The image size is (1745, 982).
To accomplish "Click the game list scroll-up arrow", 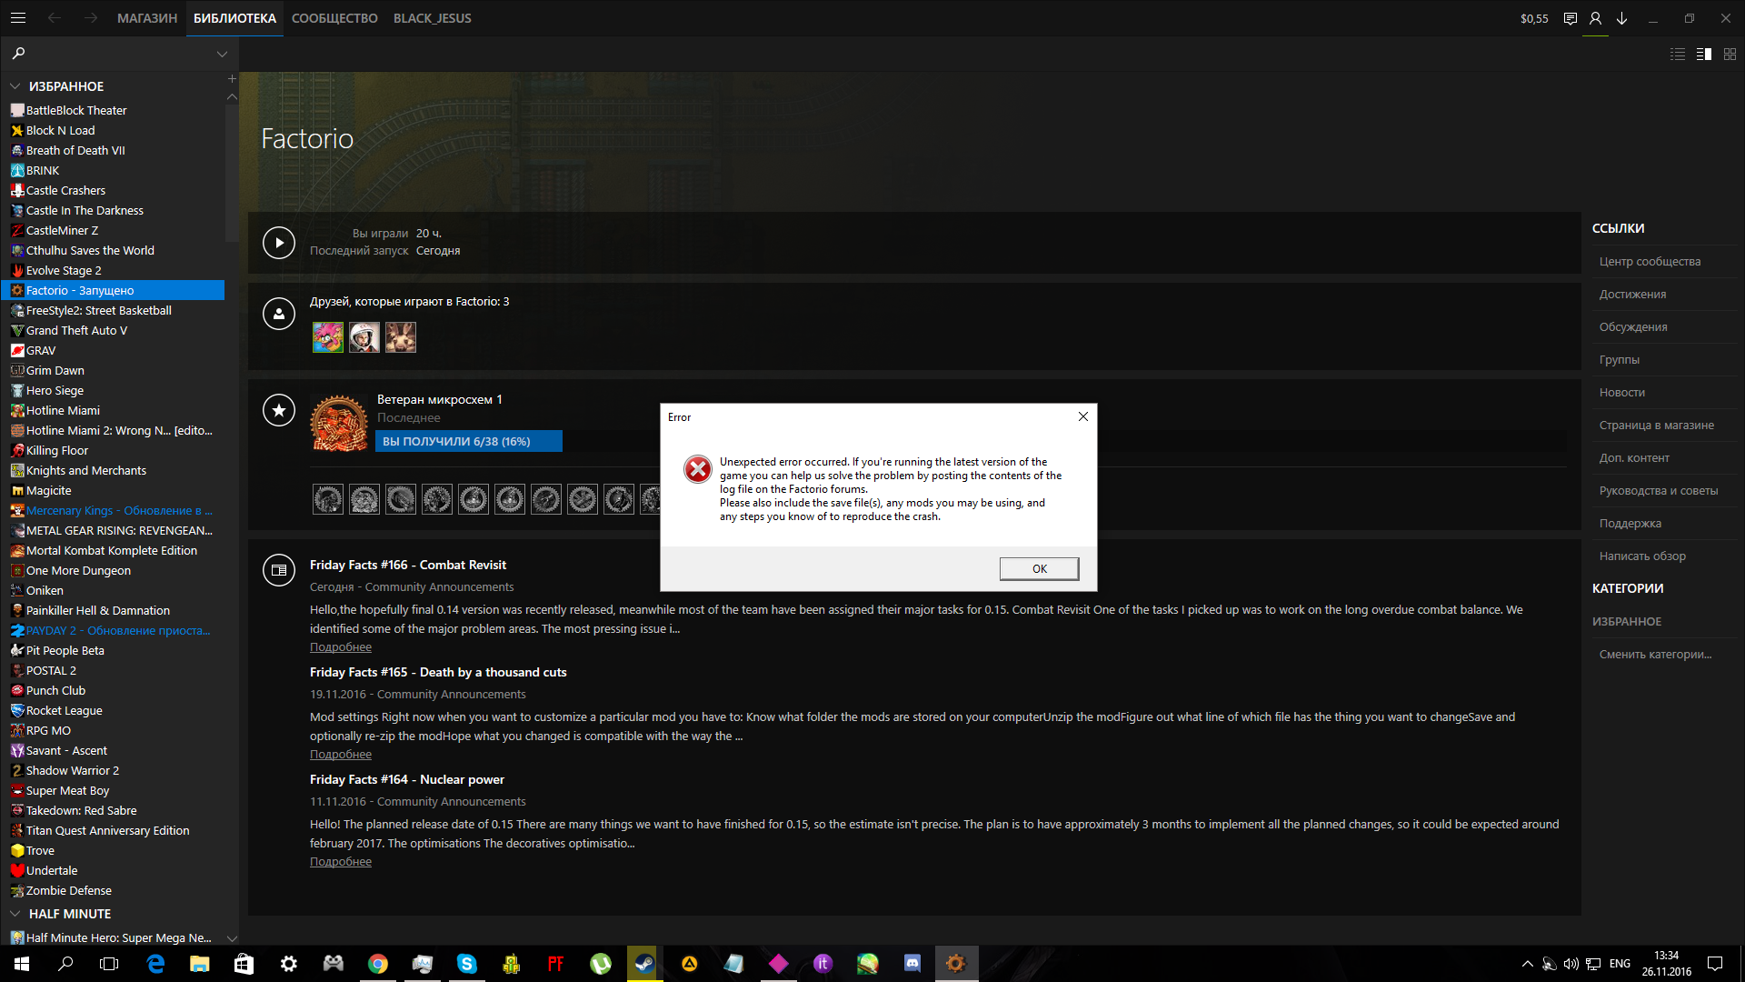I will (232, 96).
